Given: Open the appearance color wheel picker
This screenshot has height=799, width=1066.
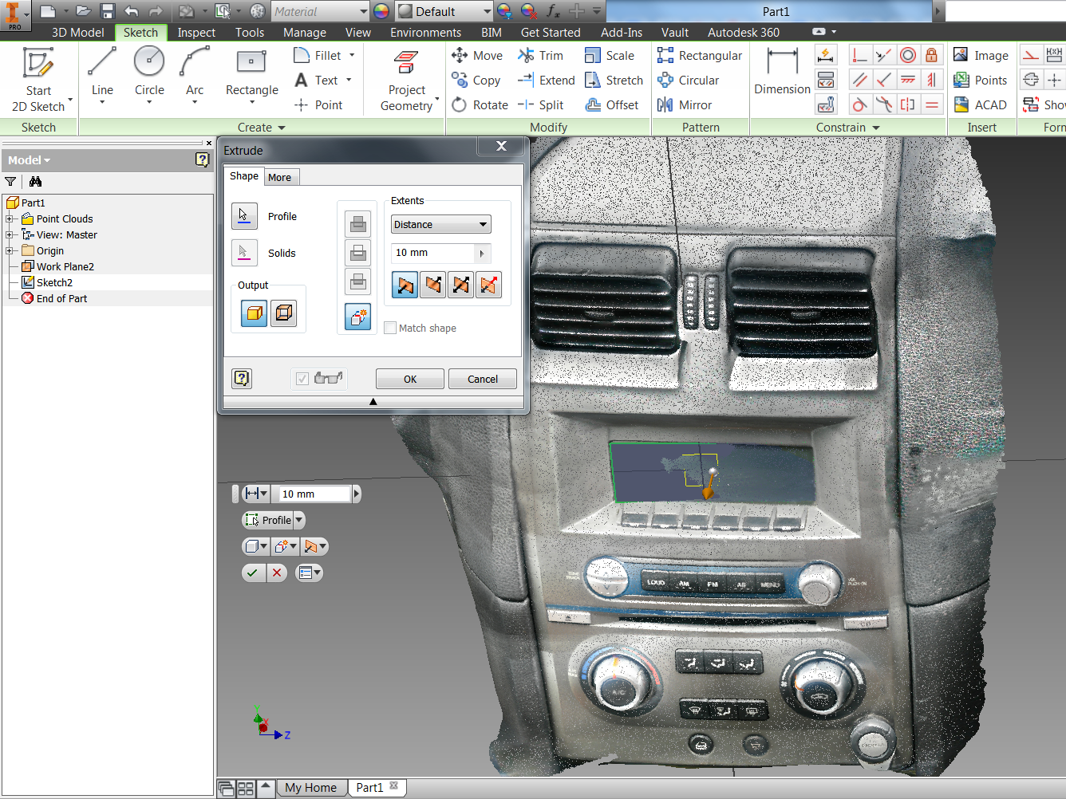Looking at the screenshot, I should (x=381, y=11).
